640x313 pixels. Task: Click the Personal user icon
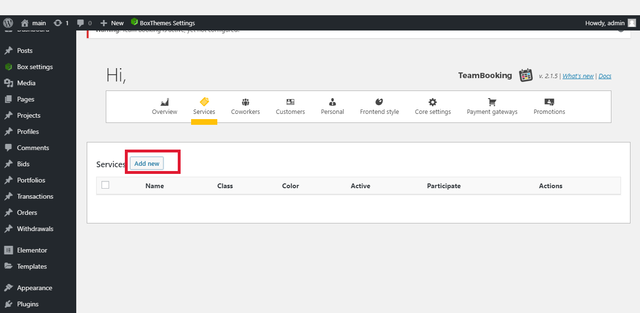[x=333, y=102]
